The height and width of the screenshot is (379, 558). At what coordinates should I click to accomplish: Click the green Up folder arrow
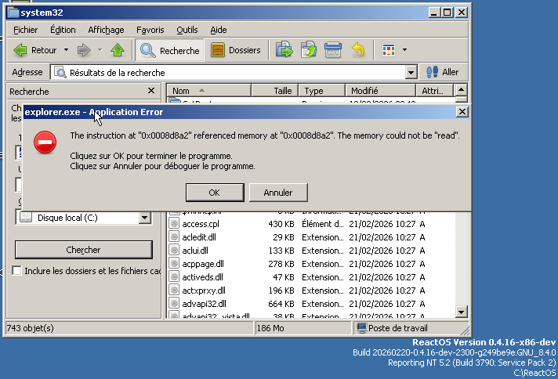click(x=118, y=50)
